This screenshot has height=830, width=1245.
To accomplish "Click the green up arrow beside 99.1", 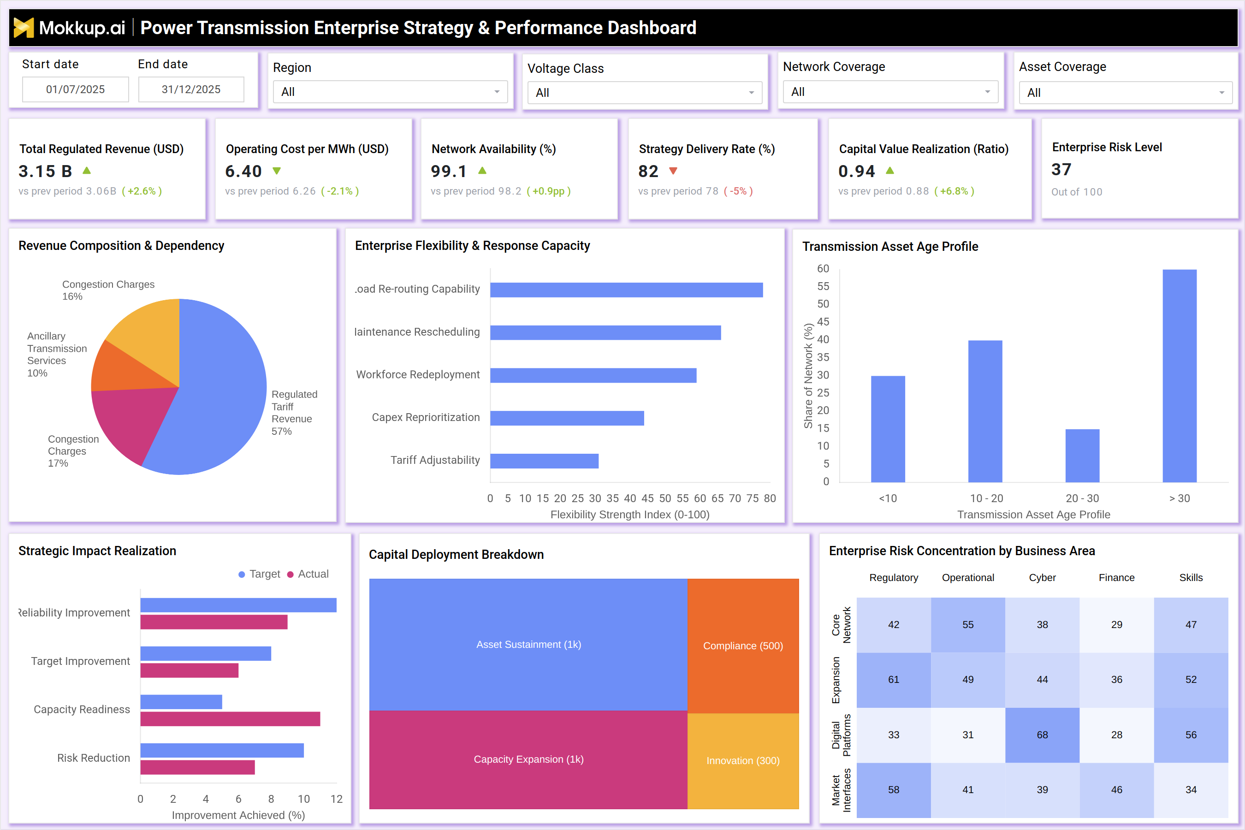I will coord(482,171).
